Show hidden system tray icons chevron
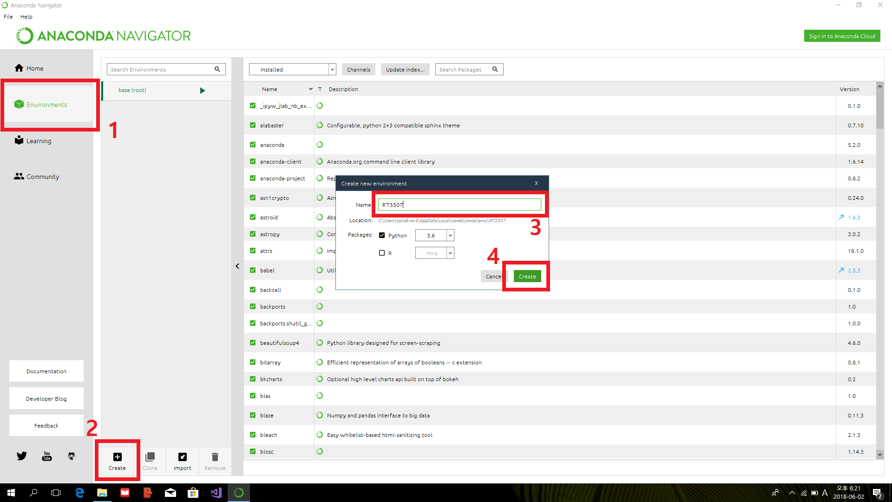 point(792,493)
